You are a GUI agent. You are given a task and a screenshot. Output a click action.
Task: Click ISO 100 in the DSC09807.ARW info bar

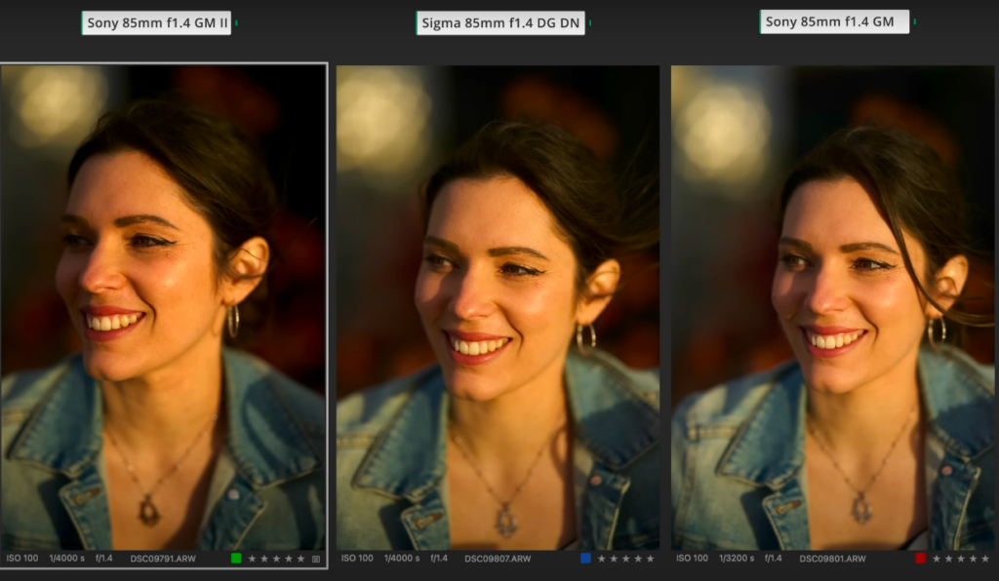click(x=357, y=558)
